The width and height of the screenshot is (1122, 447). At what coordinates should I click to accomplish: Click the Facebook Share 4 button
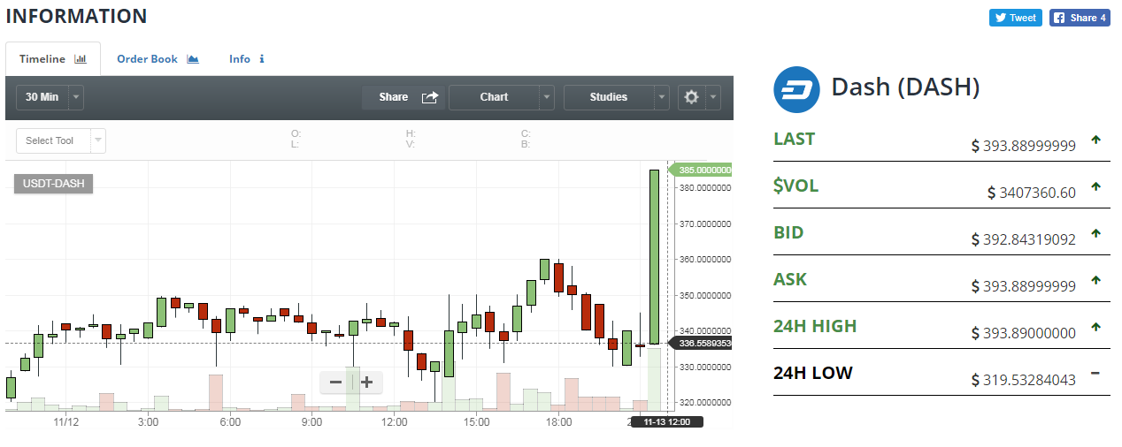coord(1080,18)
